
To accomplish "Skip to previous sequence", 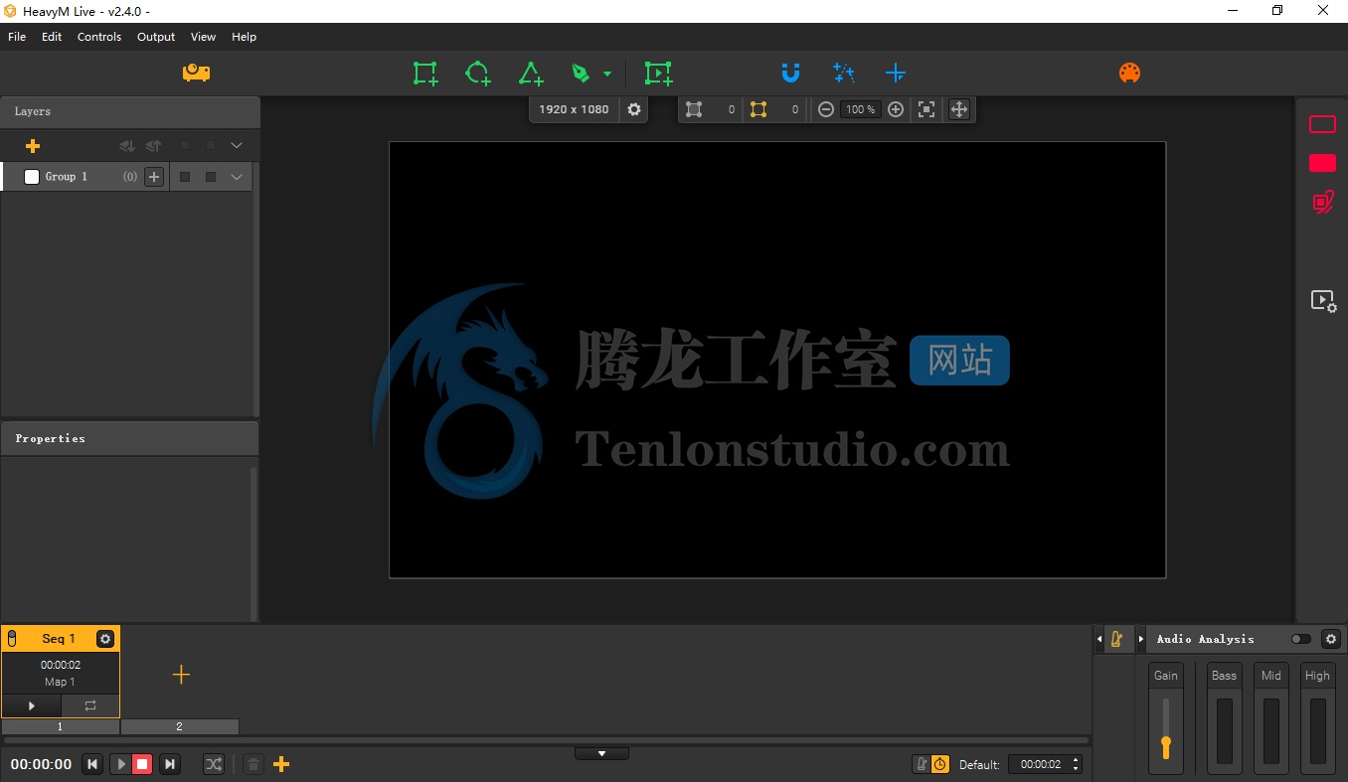I will (x=92, y=764).
